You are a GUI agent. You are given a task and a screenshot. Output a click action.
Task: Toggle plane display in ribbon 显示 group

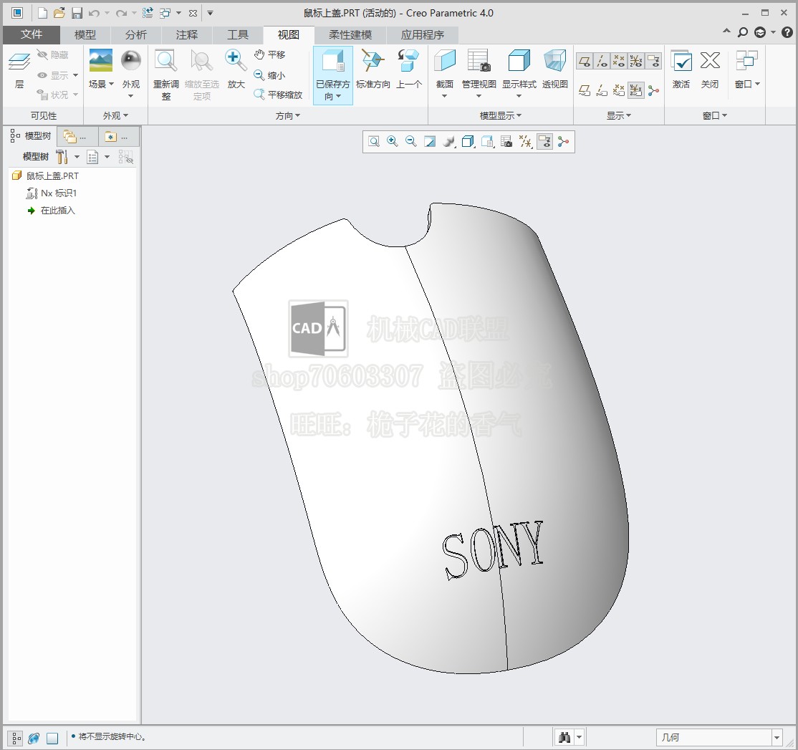tap(585, 62)
